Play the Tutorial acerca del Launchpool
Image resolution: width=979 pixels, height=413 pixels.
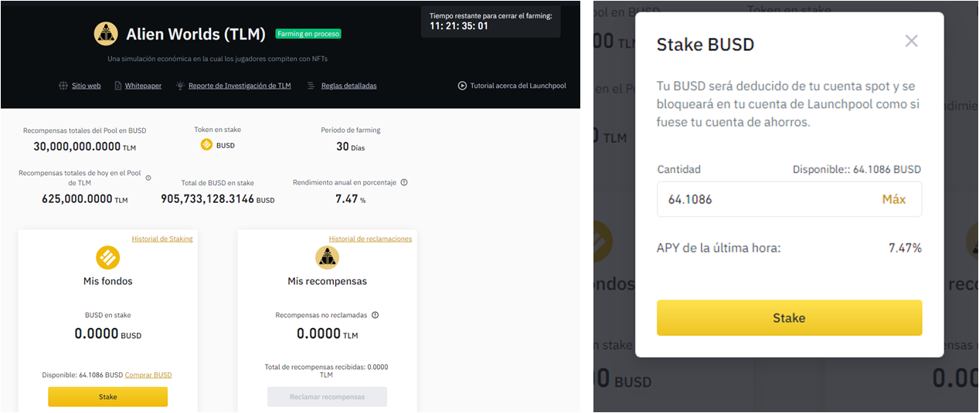pos(518,86)
